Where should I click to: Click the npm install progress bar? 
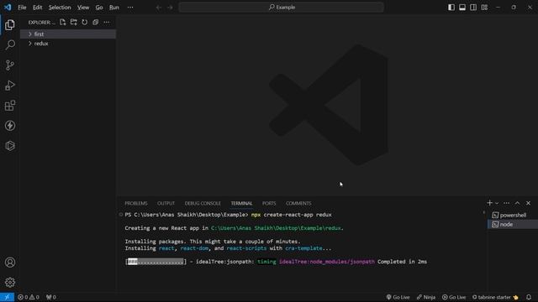pyautogui.click(x=156, y=262)
